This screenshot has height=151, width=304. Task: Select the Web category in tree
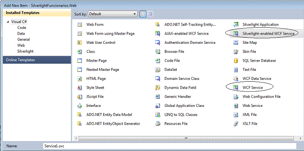(x=21, y=45)
